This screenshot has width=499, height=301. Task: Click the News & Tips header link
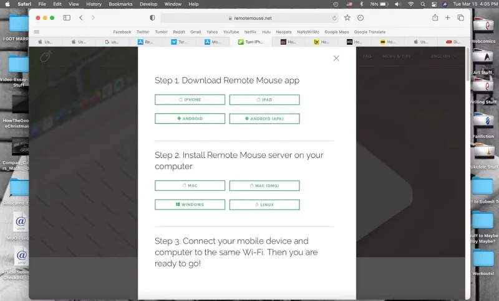point(397,56)
